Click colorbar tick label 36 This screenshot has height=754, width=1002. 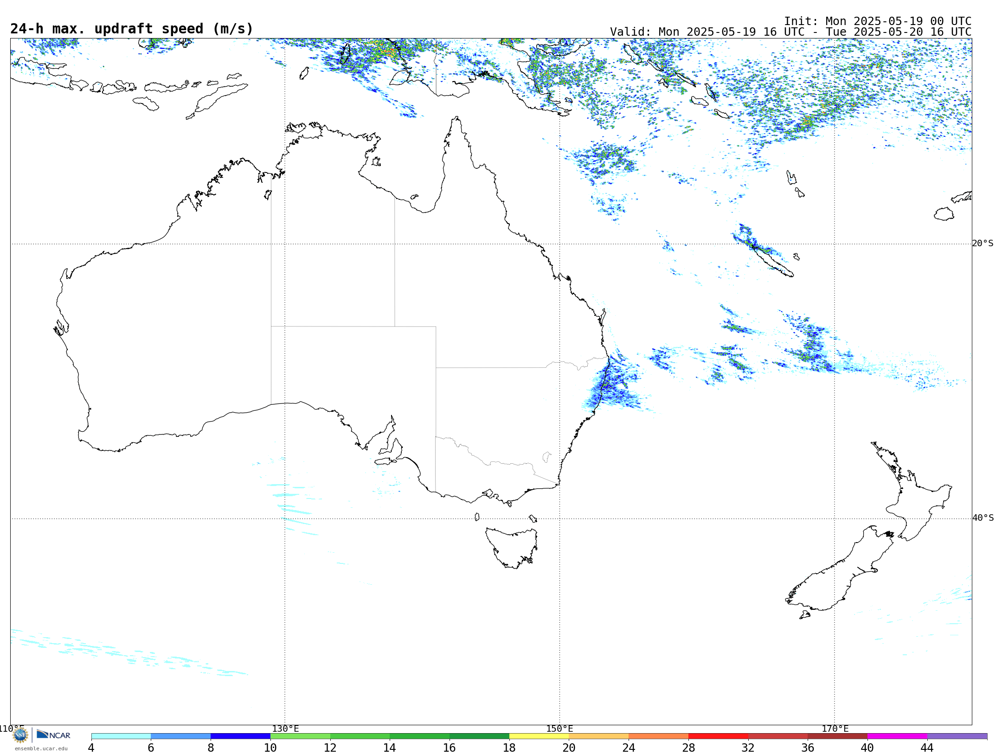(808, 748)
